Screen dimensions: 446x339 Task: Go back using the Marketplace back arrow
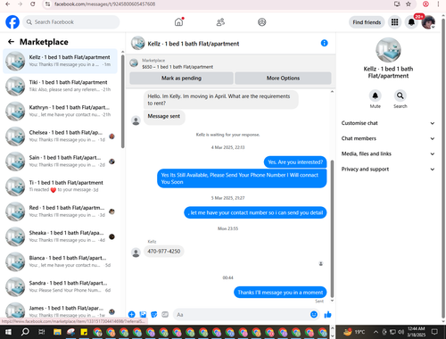[x=11, y=42]
